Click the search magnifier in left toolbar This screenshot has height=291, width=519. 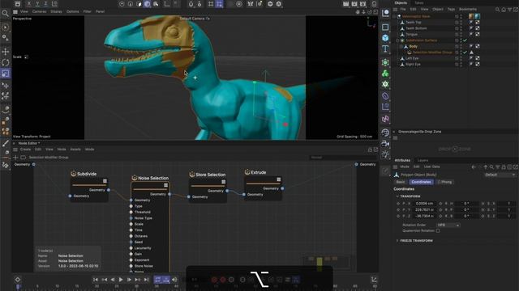coord(6,14)
